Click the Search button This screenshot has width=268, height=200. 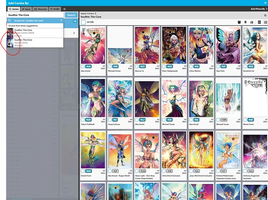click(71, 15)
